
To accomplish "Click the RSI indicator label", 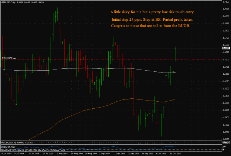I will click(x=9, y=147).
